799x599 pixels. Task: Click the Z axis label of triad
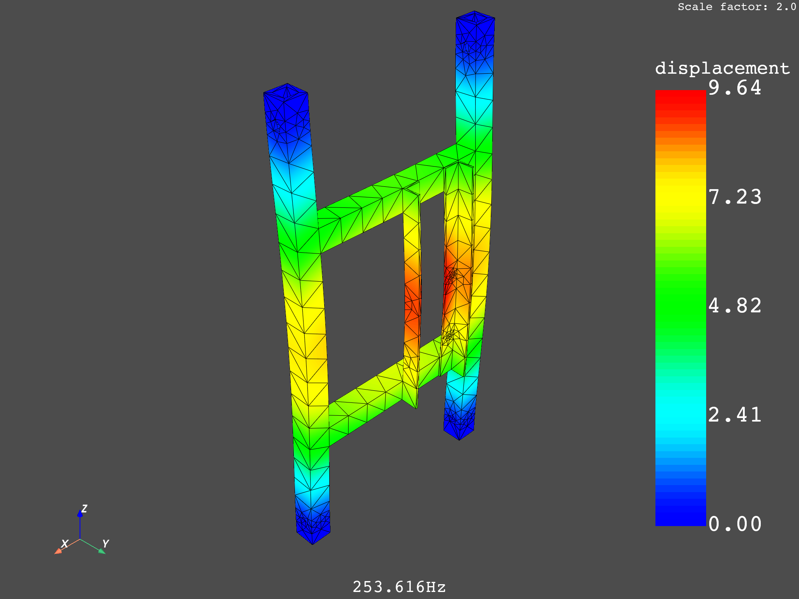pyautogui.click(x=84, y=509)
